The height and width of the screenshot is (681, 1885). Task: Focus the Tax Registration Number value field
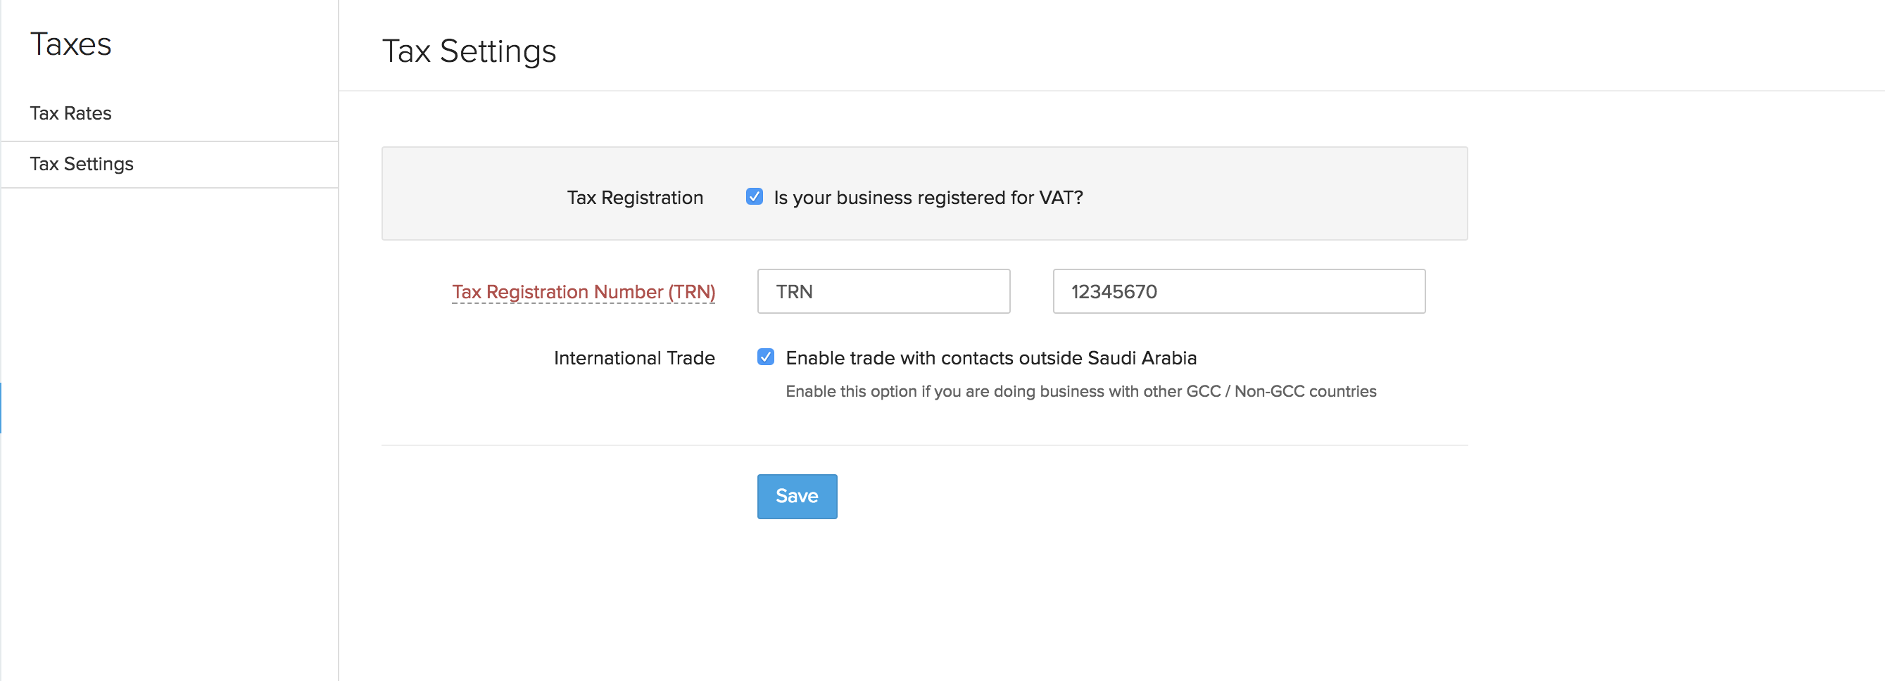point(1238,291)
